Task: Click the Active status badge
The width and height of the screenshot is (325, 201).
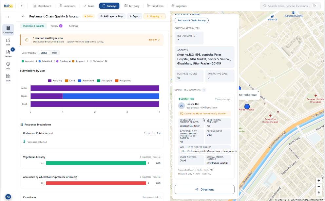Action: [x=89, y=16]
